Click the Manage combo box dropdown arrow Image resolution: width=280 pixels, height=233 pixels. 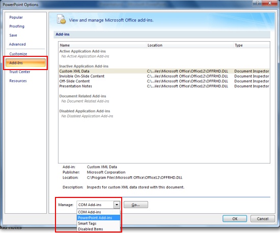pyautogui.click(x=117, y=205)
